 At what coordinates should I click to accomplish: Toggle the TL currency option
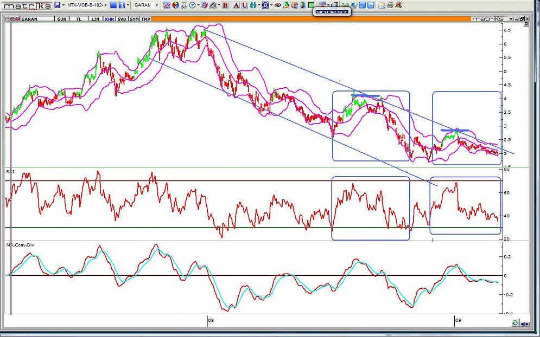click(79, 19)
